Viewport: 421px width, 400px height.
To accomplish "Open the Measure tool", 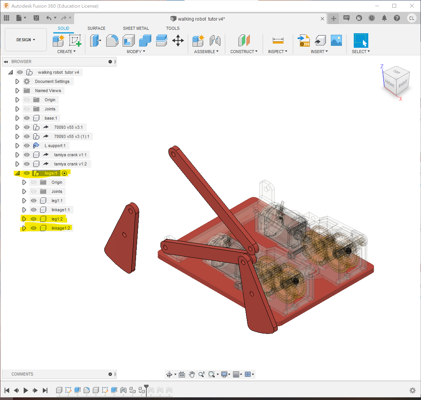I will [278, 40].
